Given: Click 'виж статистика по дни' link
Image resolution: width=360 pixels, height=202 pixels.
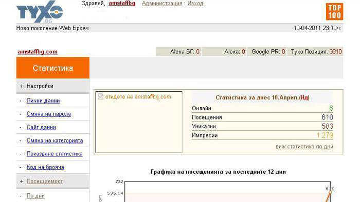Looking at the screenshot, I should point(304,147).
